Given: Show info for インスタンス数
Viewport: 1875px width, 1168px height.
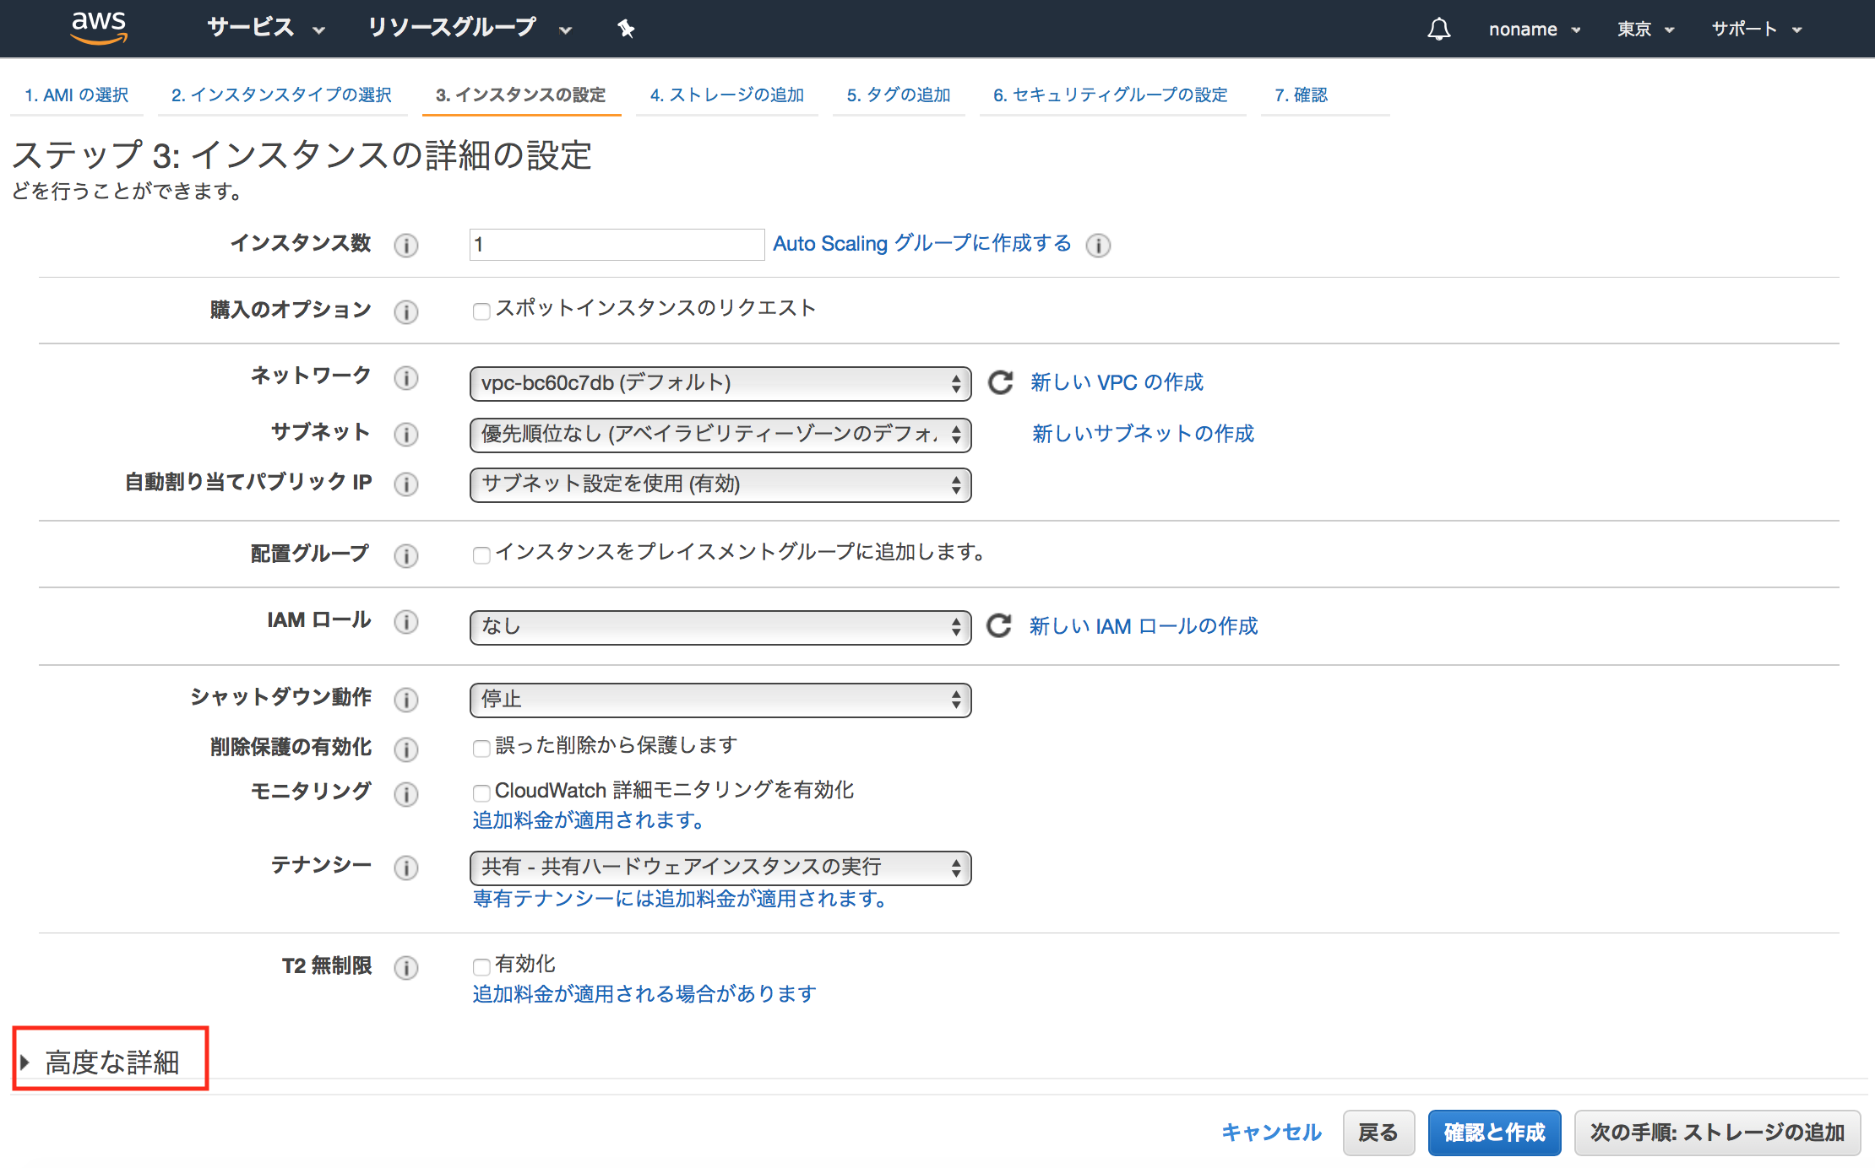Looking at the screenshot, I should (x=406, y=245).
